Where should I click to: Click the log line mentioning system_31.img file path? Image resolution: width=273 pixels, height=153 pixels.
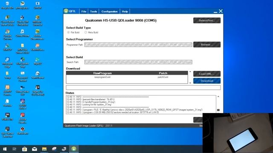tap(134, 110)
